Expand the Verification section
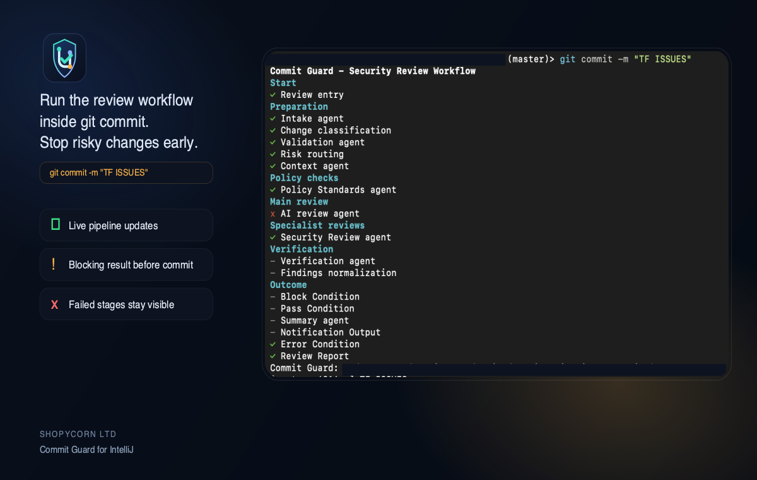757x480 pixels. (302, 249)
